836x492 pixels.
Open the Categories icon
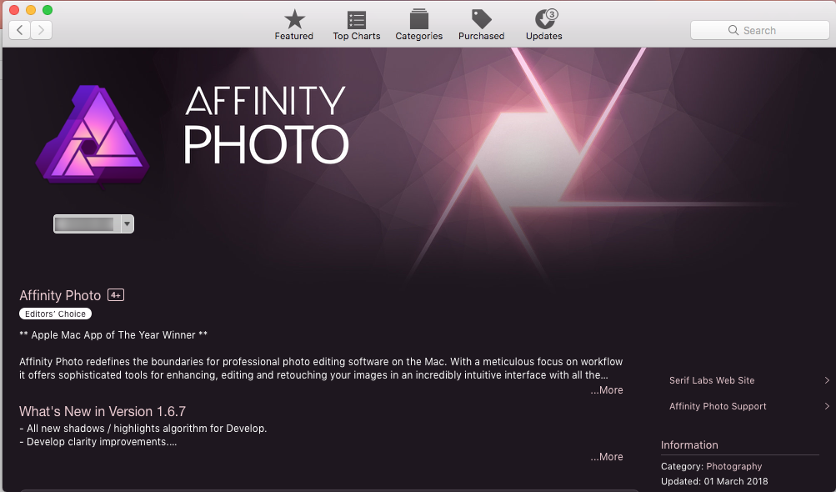[418, 20]
